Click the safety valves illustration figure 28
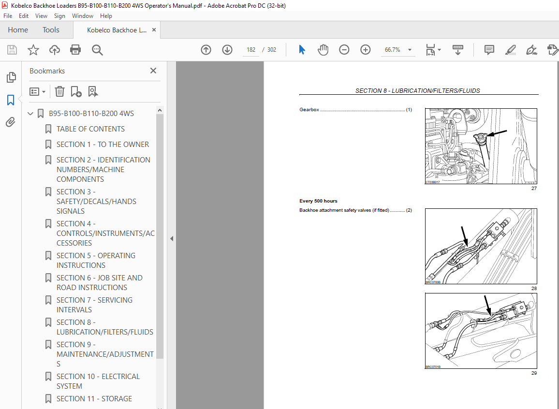Screen dimensions: 559x409 pos(481,247)
